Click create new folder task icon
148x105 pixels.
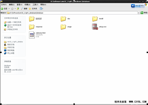point(5,22)
